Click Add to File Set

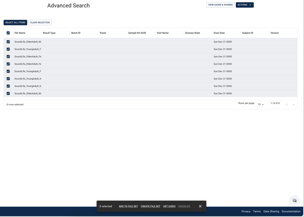[x=128, y=206]
